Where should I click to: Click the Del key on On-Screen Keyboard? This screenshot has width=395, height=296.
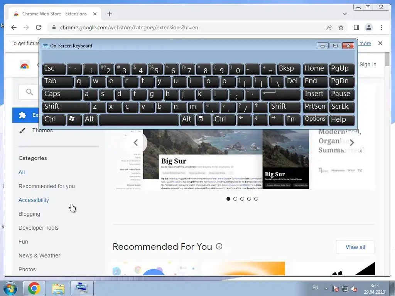tap(293, 82)
